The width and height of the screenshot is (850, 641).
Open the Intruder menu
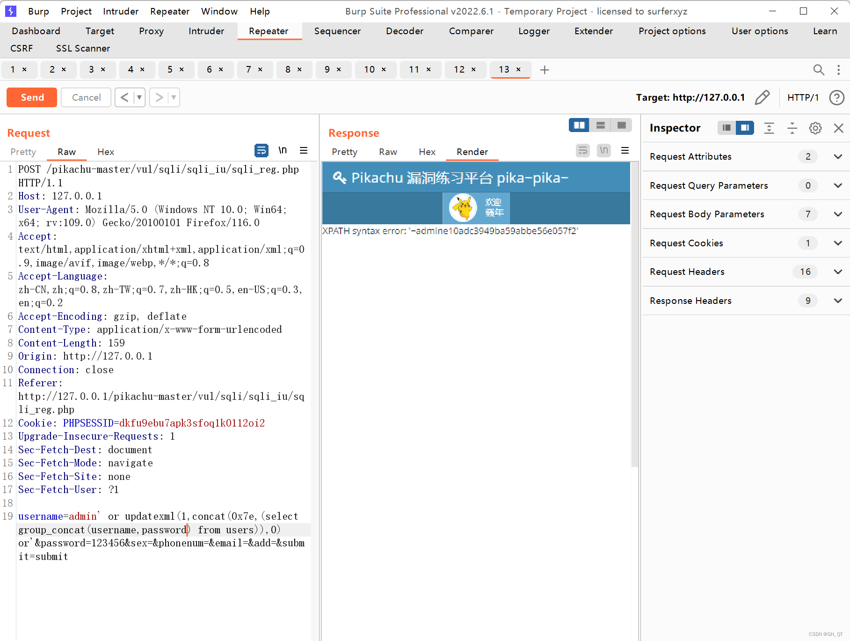(121, 11)
